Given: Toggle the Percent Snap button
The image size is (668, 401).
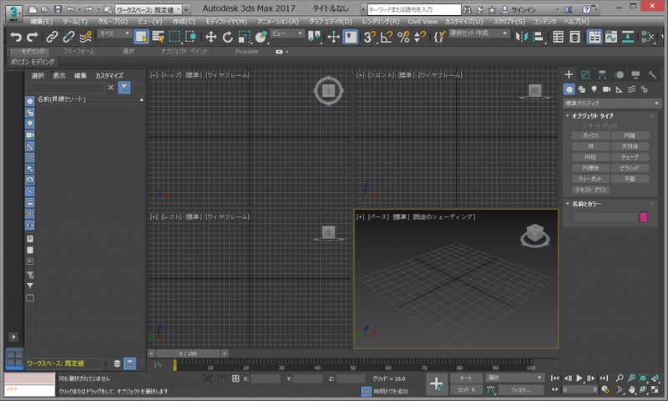Looking at the screenshot, I should tap(403, 37).
